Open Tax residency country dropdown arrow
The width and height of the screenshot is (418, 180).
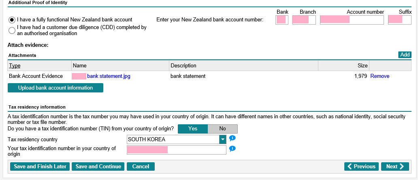222,140
